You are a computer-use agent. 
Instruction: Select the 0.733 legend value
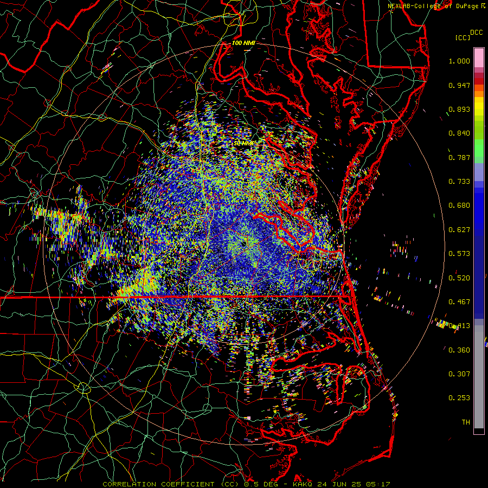pos(459,182)
